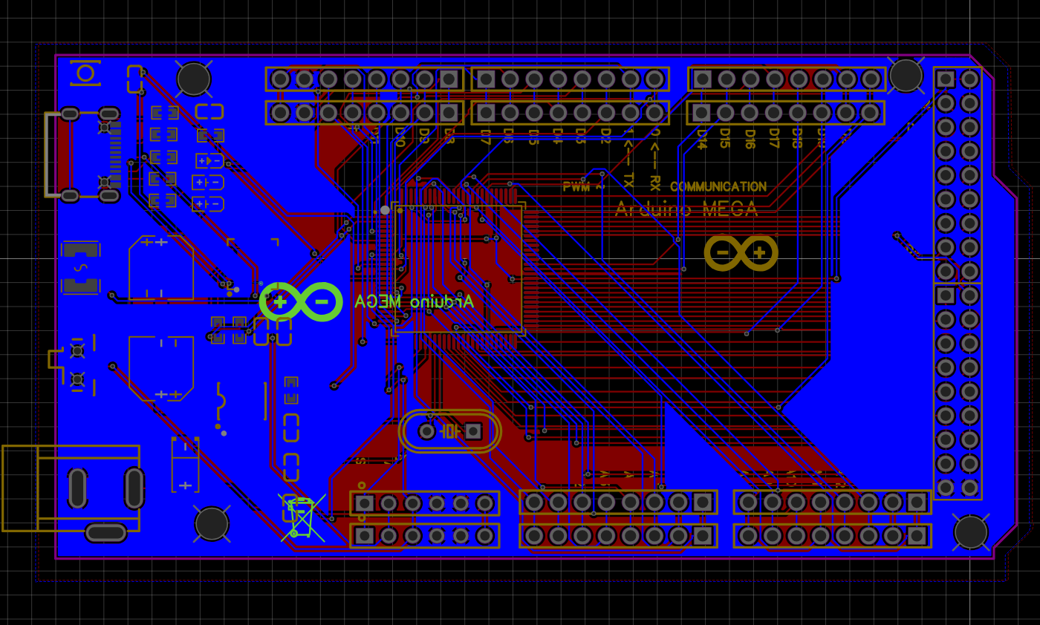Click the top-right mounting hole

[906, 75]
